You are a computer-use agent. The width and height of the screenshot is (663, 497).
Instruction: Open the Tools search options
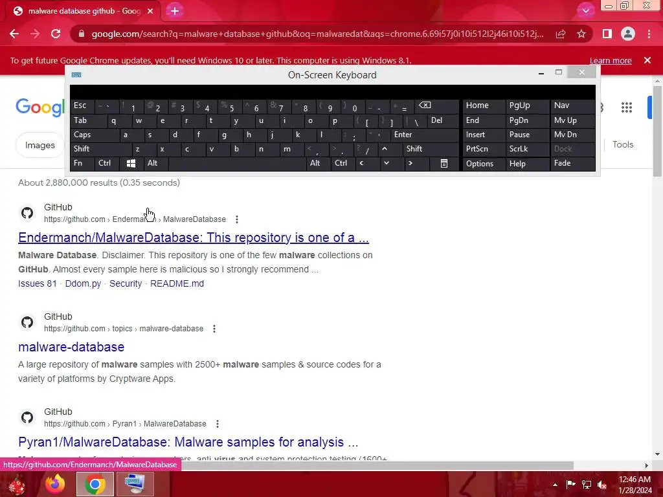[x=623, y=144]
